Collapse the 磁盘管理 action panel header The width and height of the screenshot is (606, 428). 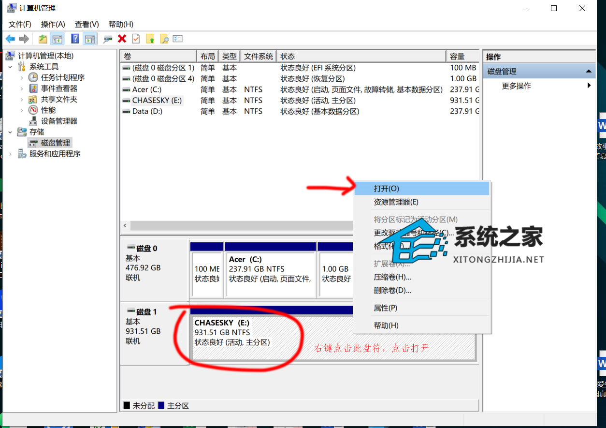[x=589, y=70]
